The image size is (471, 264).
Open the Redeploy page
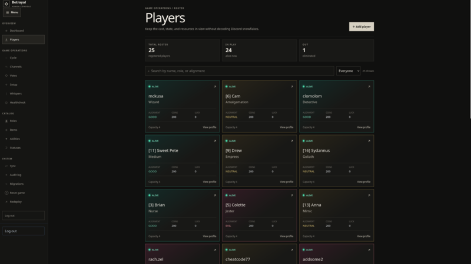click(23, 202)
